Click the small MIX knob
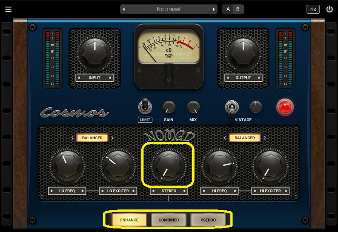This screenshot has width=338, height=232. (193, 107)
